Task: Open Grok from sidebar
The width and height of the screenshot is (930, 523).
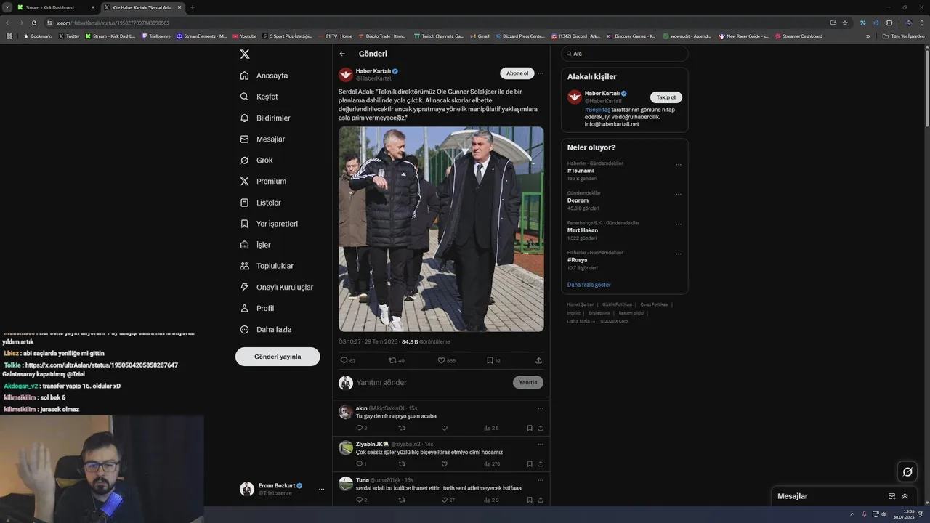Action: pos(256,160)
